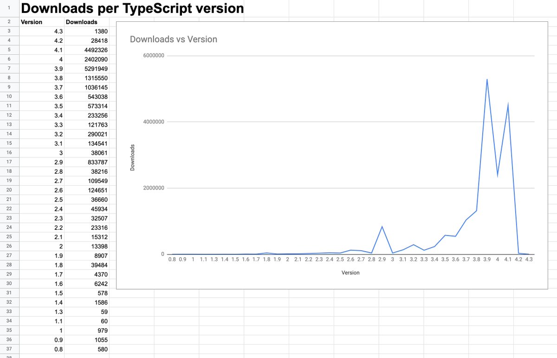Click the chart title 'Downloads vs Version'
Viewport: 557px width, 358px height.
coord(174,39)
